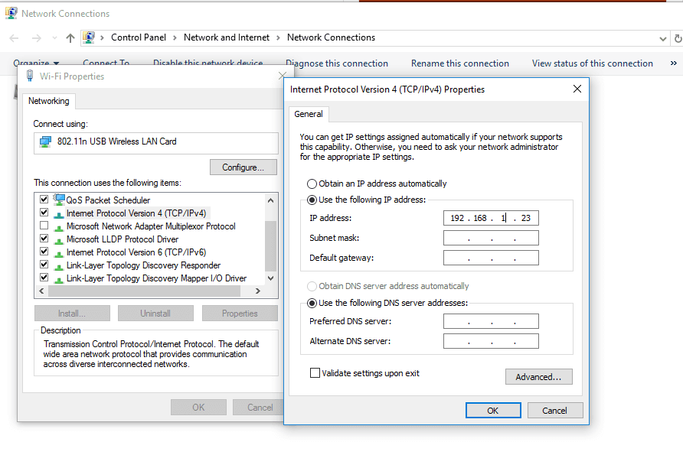Image resolution: width=683 pixels, height=455 pixels.
Task: Select Obtain an IP address automatically
Action: click(x=312, y=184)
